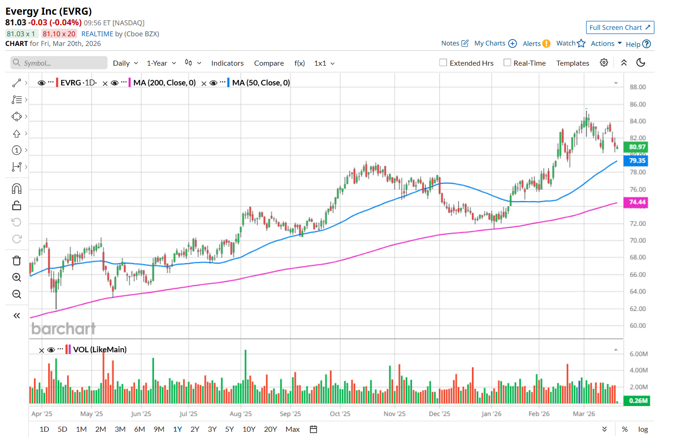
Task: Select the 6M time range
Action: (x=140, y=429)
